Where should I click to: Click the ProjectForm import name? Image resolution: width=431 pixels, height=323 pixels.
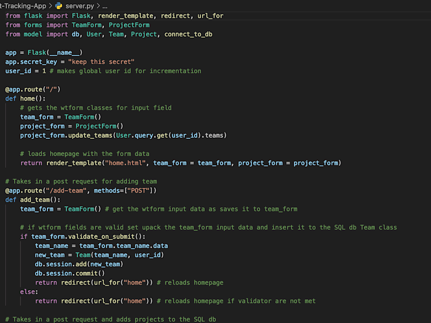(129, 25)
